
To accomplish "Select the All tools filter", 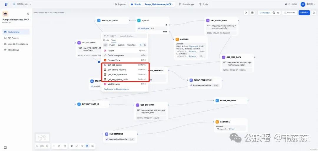I will pyautogui.click(x=105, y=45).
